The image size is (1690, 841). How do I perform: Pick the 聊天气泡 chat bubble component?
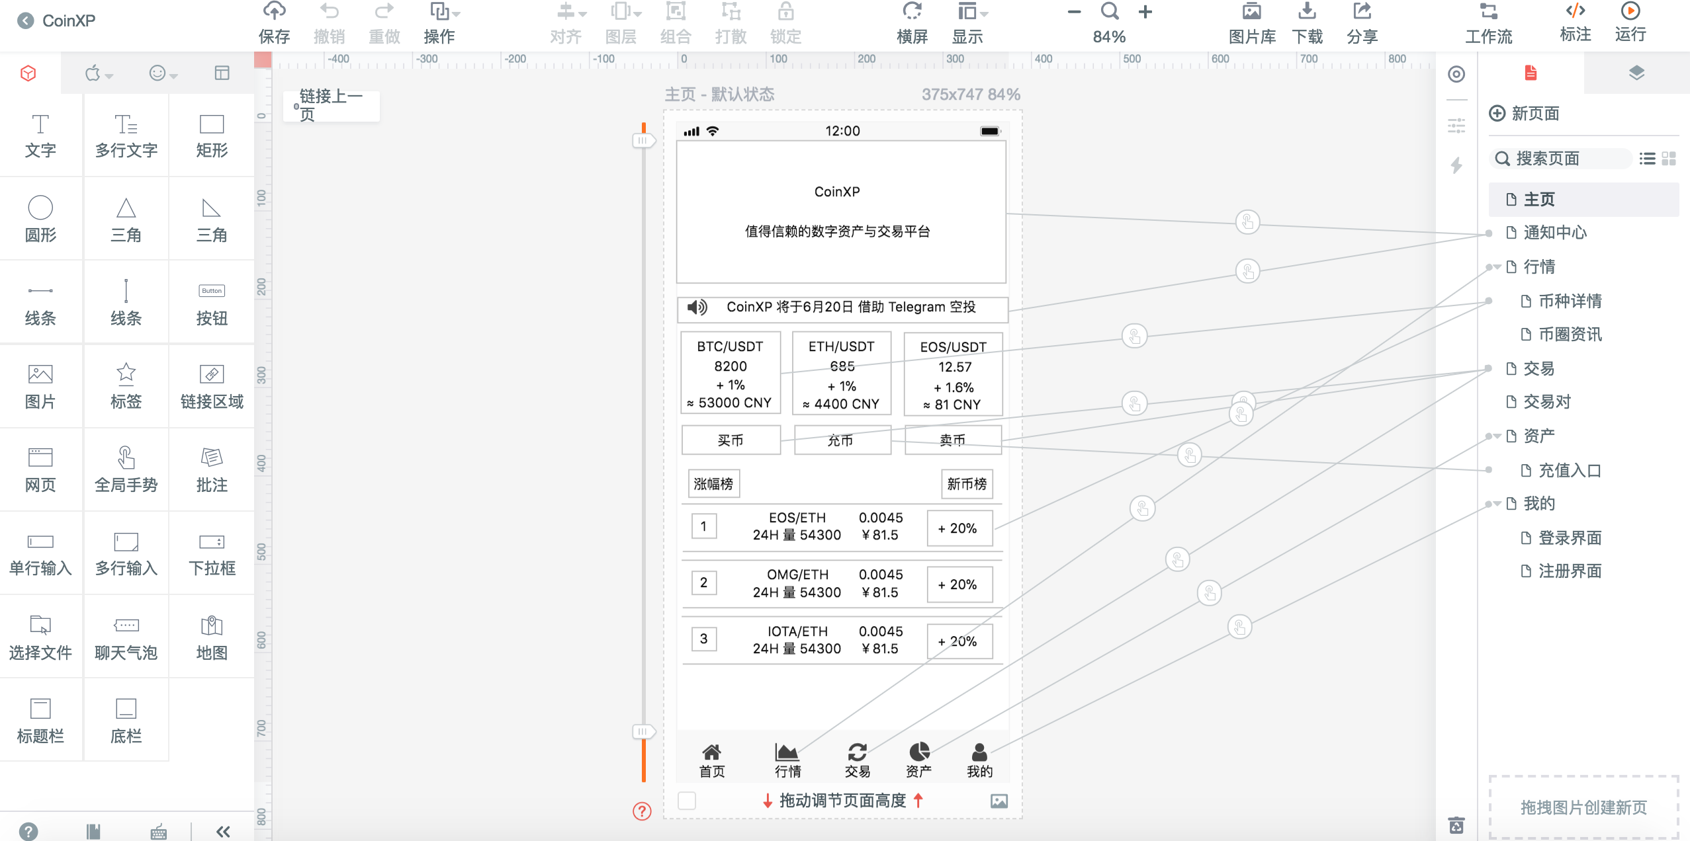pyautogui.click(x=126, y=637)
